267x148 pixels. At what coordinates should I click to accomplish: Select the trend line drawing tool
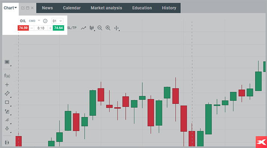click(x=7, y=94)
